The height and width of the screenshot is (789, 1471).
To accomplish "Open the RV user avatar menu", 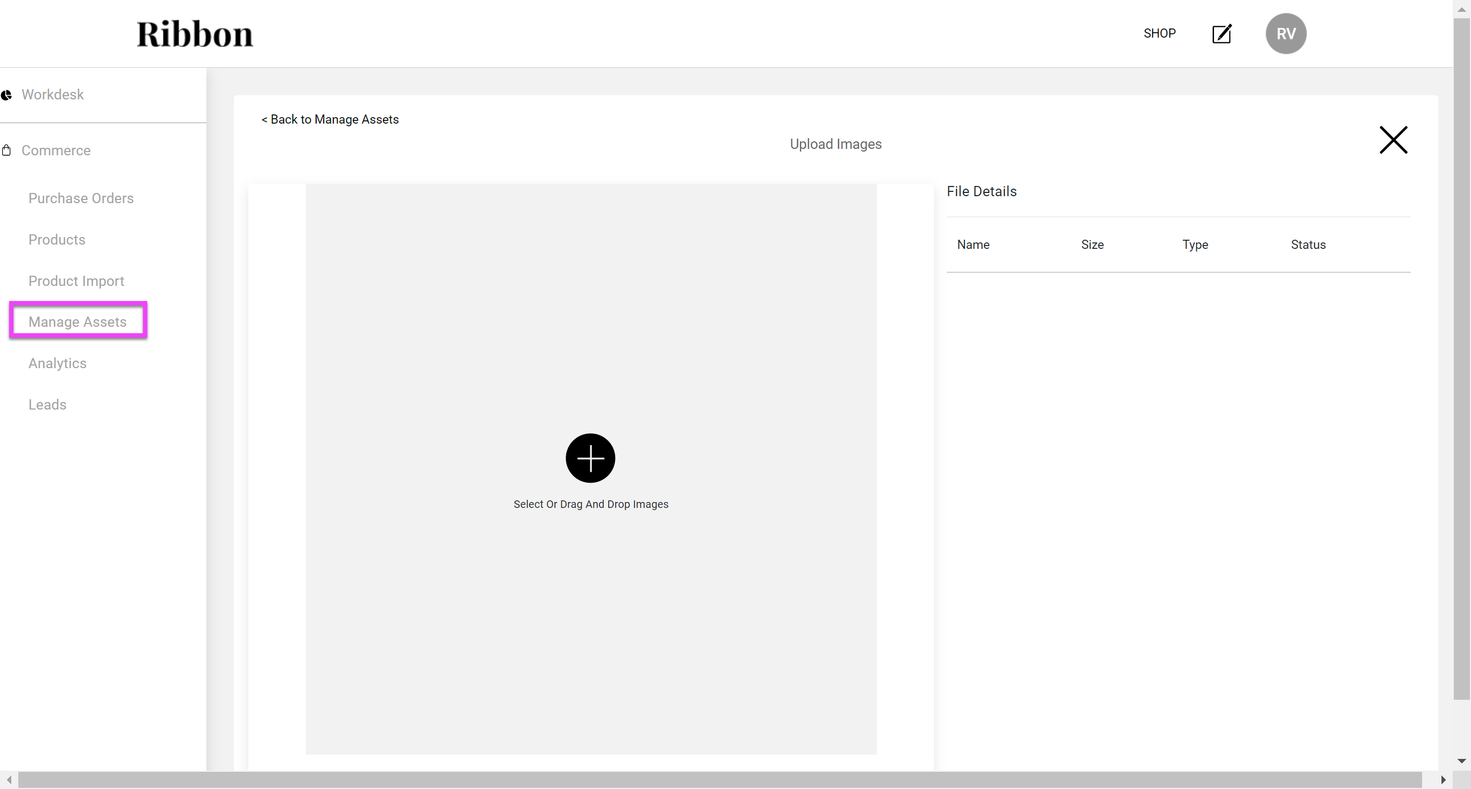I will point(1286,34).
